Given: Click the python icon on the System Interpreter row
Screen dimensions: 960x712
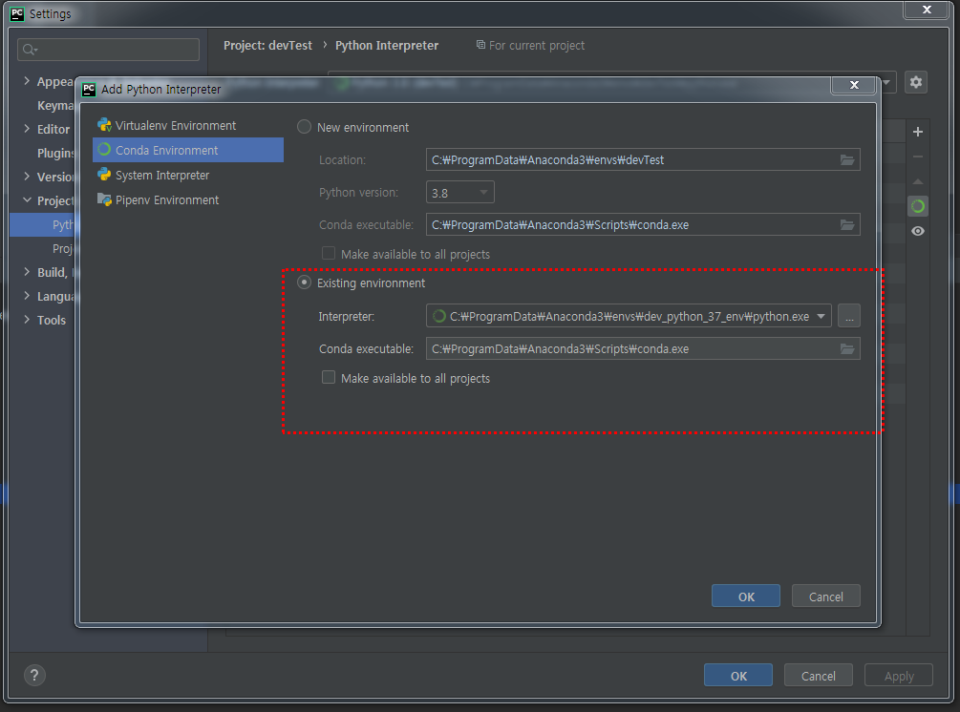Looking at the screenshot, I should click(104, 175).
